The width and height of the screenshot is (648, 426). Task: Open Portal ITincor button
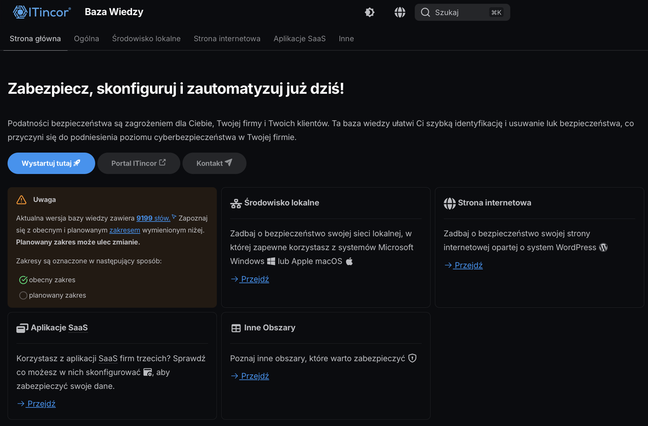[x=138, y=163]
